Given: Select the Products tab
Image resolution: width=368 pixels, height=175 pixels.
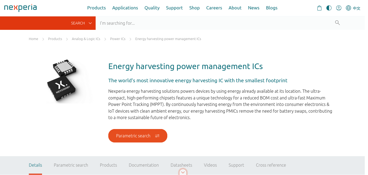Looking at the screenshot, I should click(108, 165).
